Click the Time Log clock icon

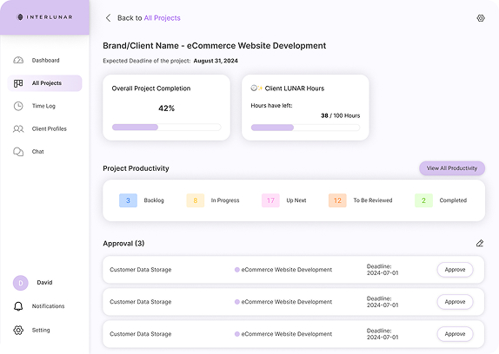(x=18, y=106)
